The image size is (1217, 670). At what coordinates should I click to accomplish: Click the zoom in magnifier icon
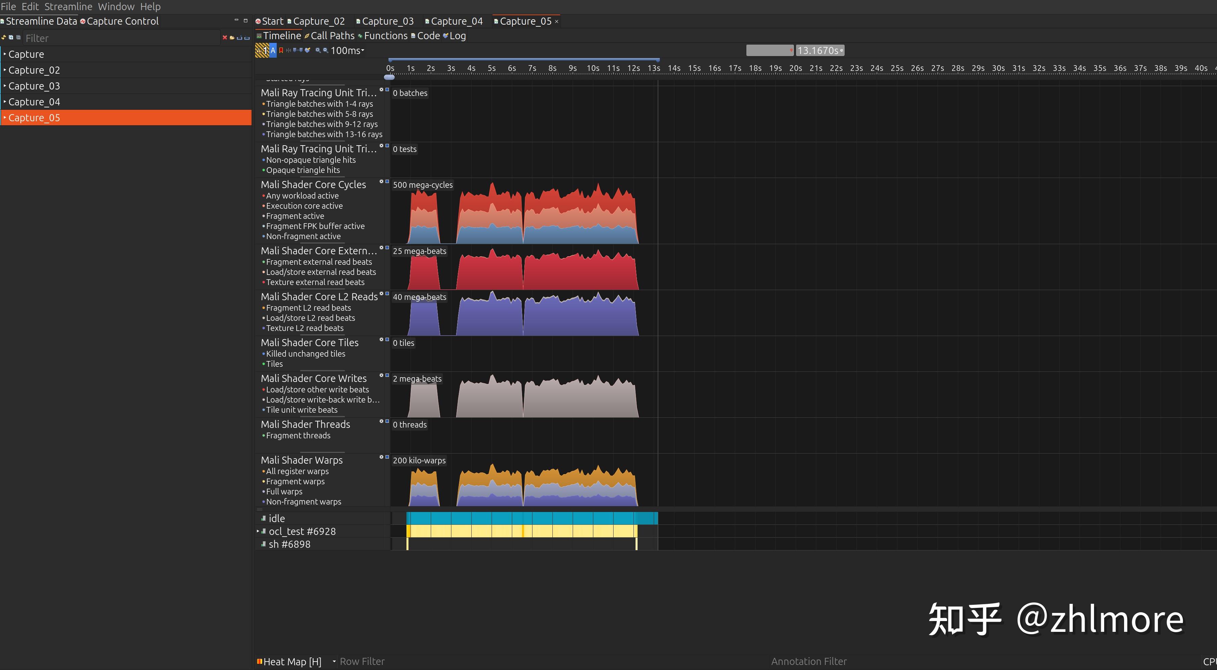click(x=318, y=51)
